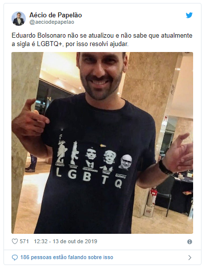205x268 pixels.
Task: Expand conversation with right chevron arrow
Action: tap(190, 258)
